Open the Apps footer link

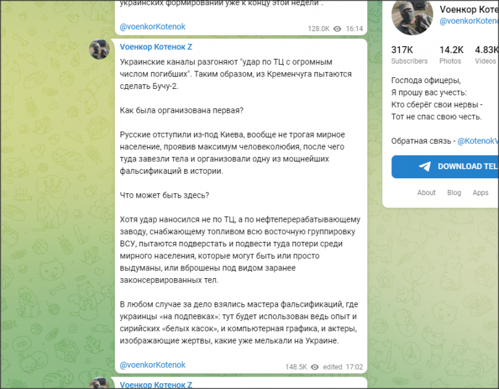pyautogui.click(x=480, y=193)
